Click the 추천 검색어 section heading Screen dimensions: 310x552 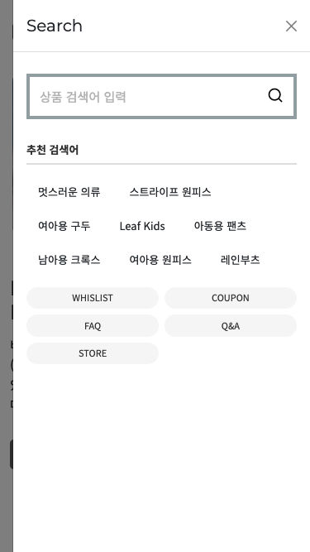point(53,150)
